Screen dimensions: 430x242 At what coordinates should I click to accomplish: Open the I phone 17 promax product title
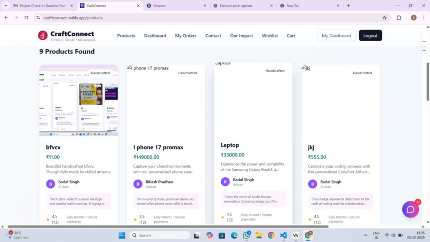pyautogui.click(x=158, y=147)
